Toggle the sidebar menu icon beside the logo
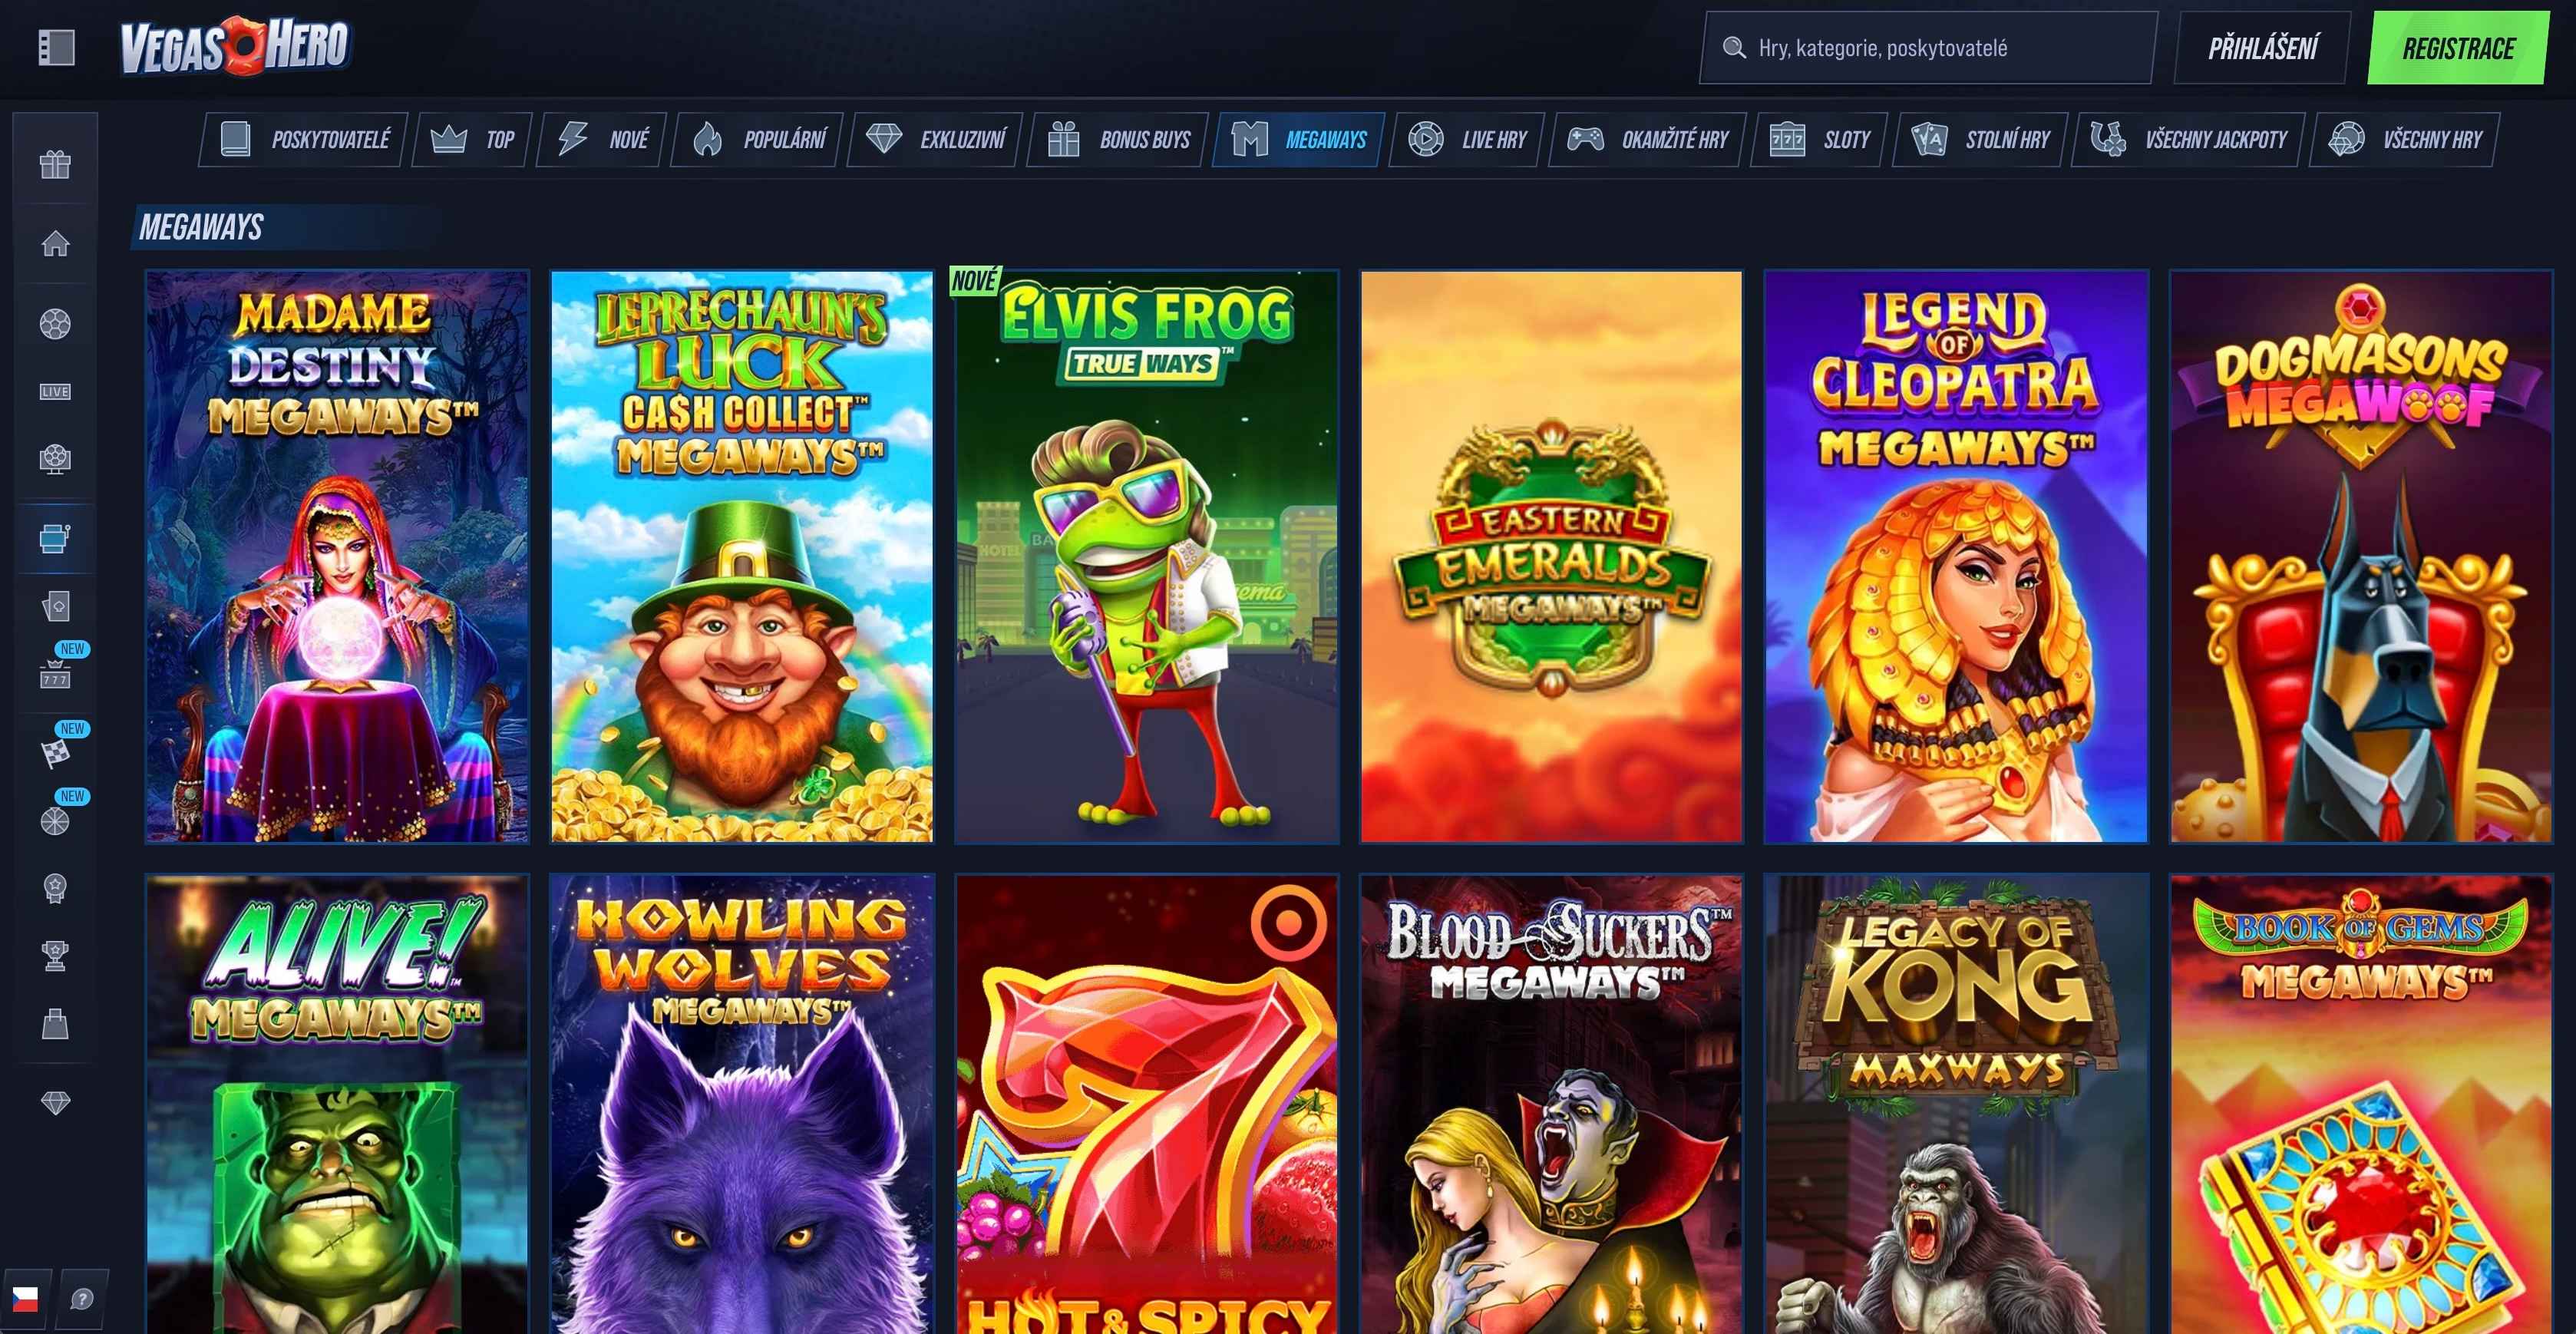The width and height of the screenshot is (2576, 1334). pyautogui.click(x=57, y=47)
